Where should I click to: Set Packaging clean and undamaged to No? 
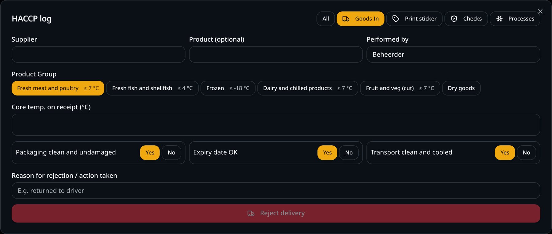coord(171,153)
